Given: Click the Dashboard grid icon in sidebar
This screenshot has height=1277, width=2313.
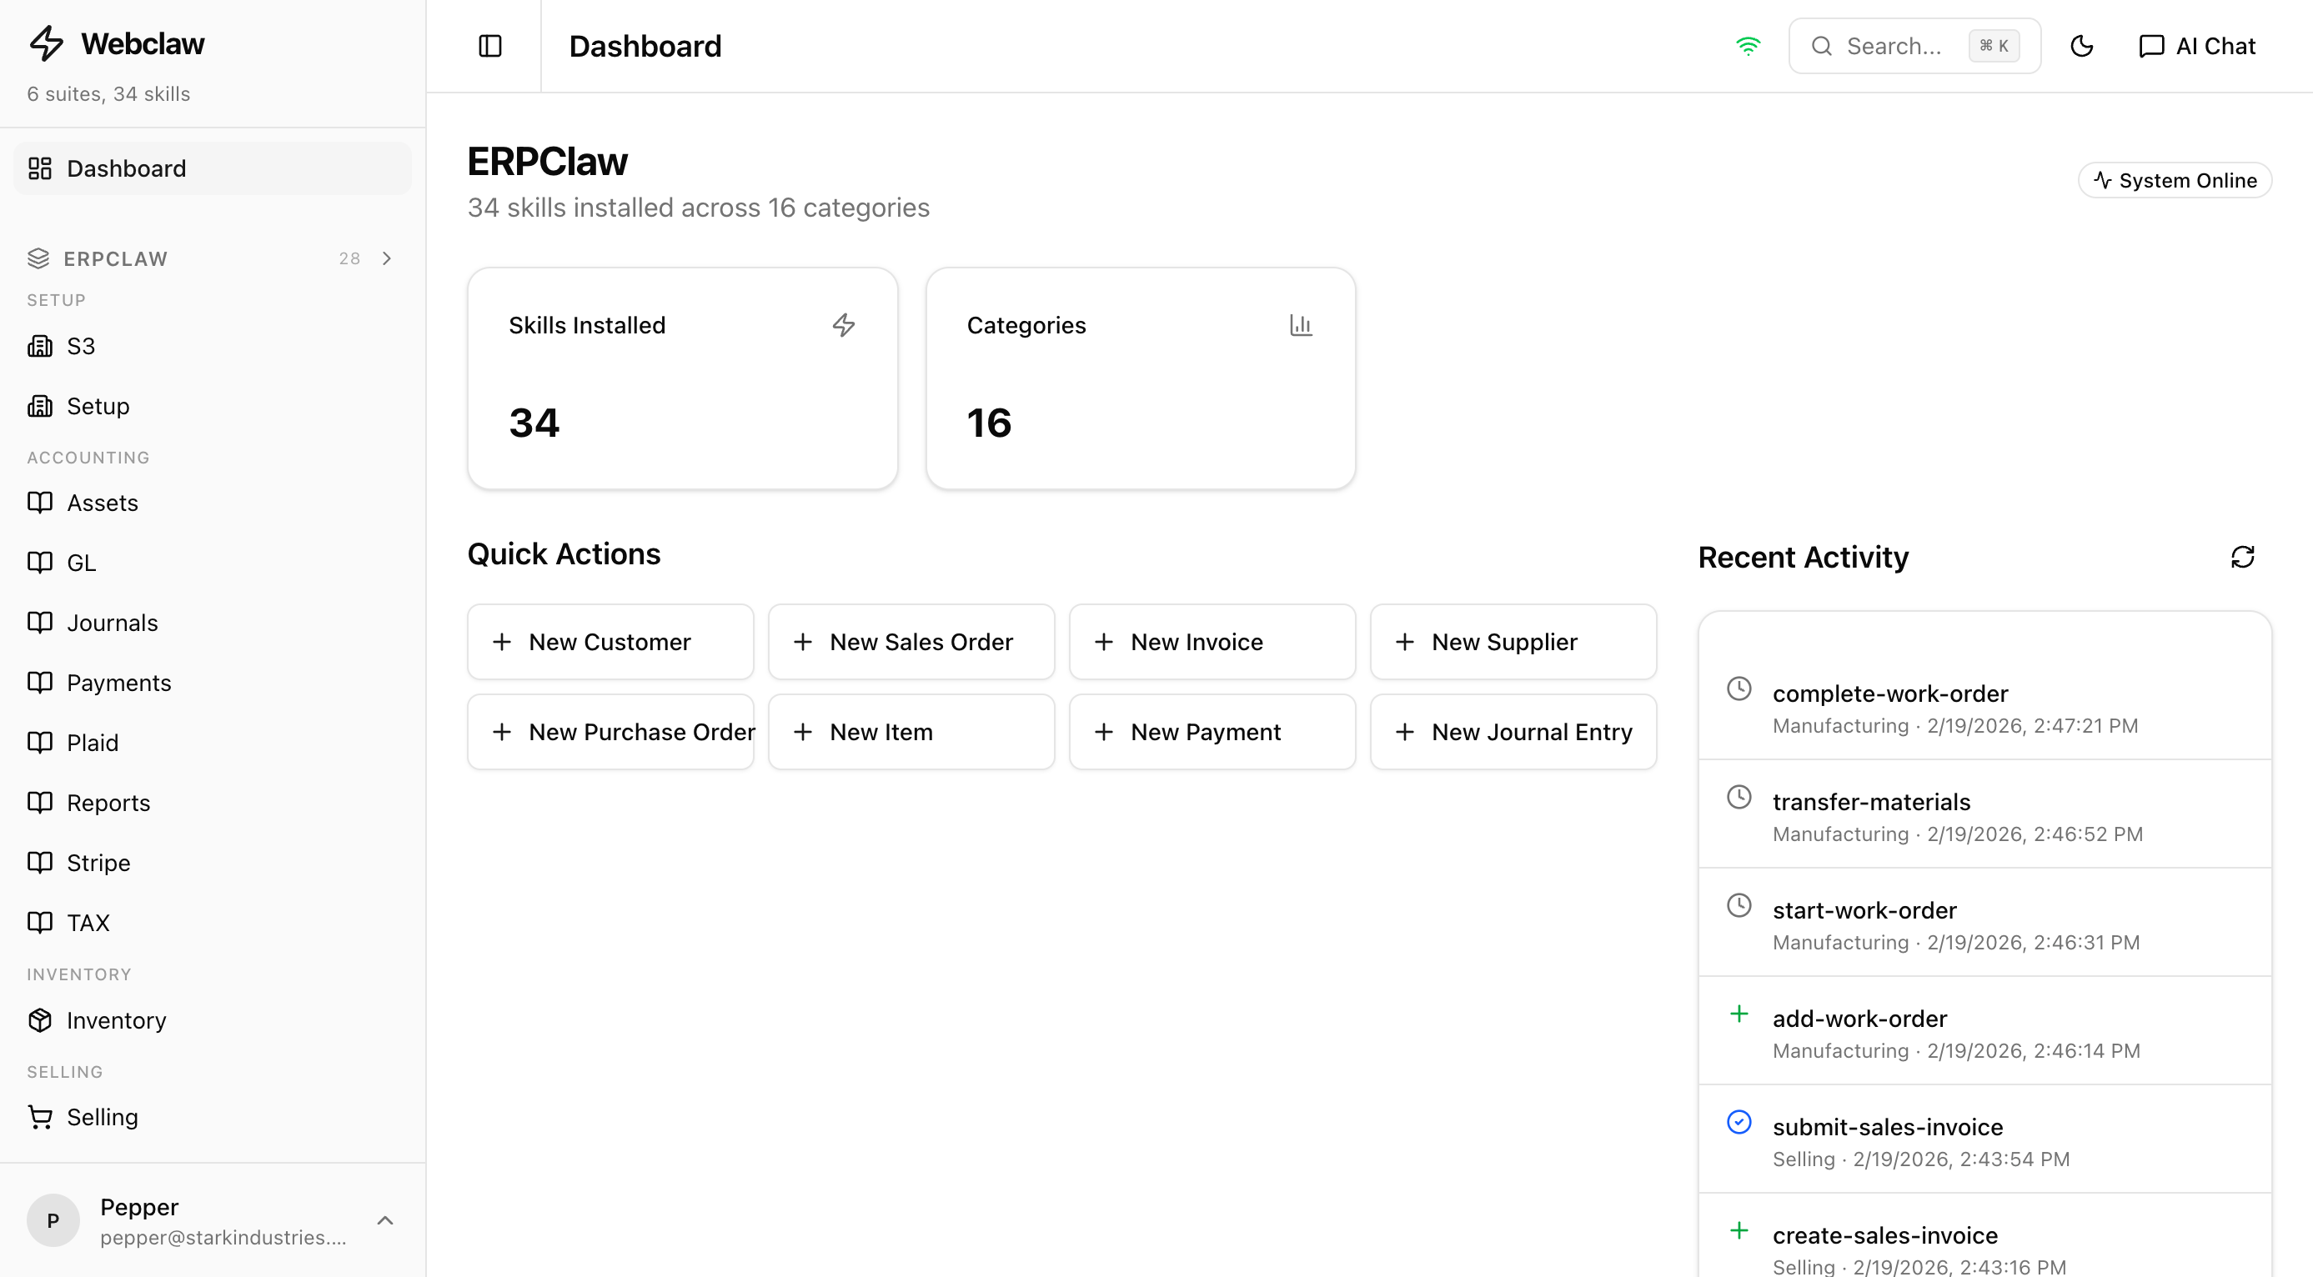Looking at the screenshot, I should 39,168.
